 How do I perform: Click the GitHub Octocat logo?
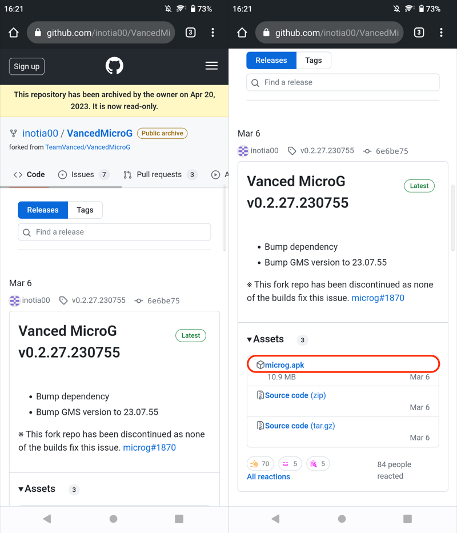coord(114,66)
